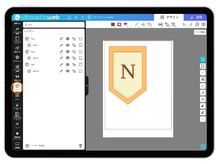The height and width of the screenshot is (164, 218).
Task: Click the Undo arrow in top toolbar
Action: (184, 25)
